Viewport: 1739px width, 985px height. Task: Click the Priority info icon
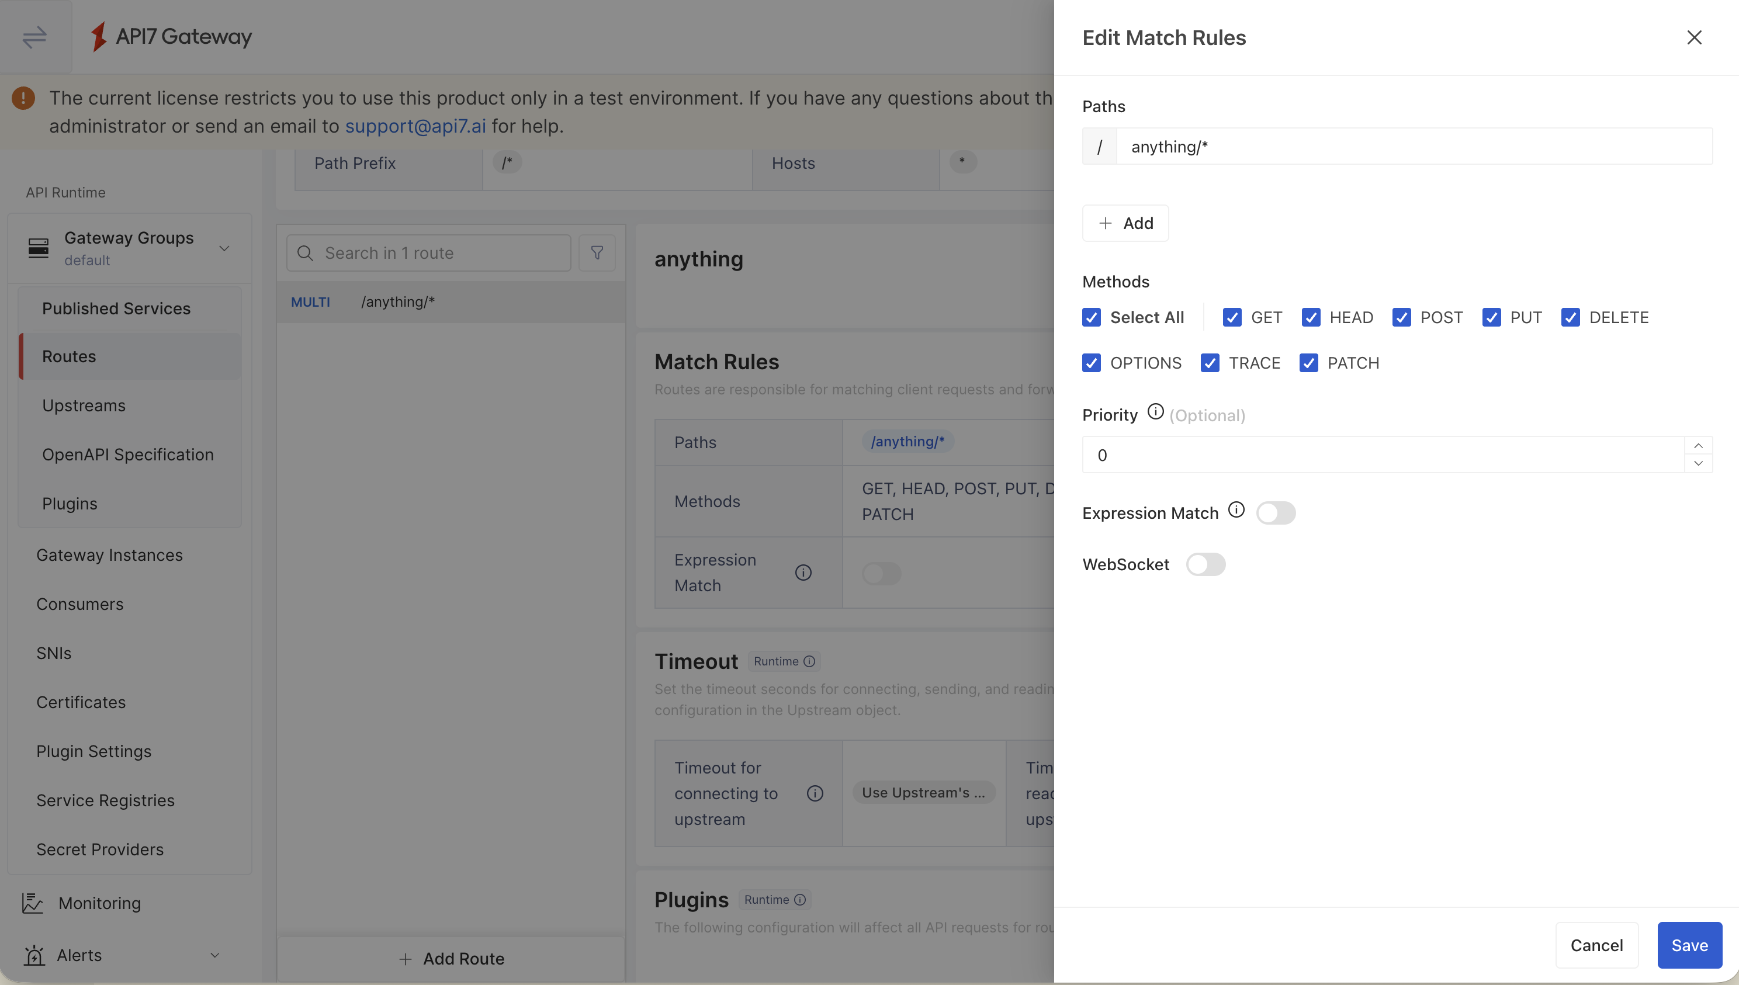(1156, 411)
